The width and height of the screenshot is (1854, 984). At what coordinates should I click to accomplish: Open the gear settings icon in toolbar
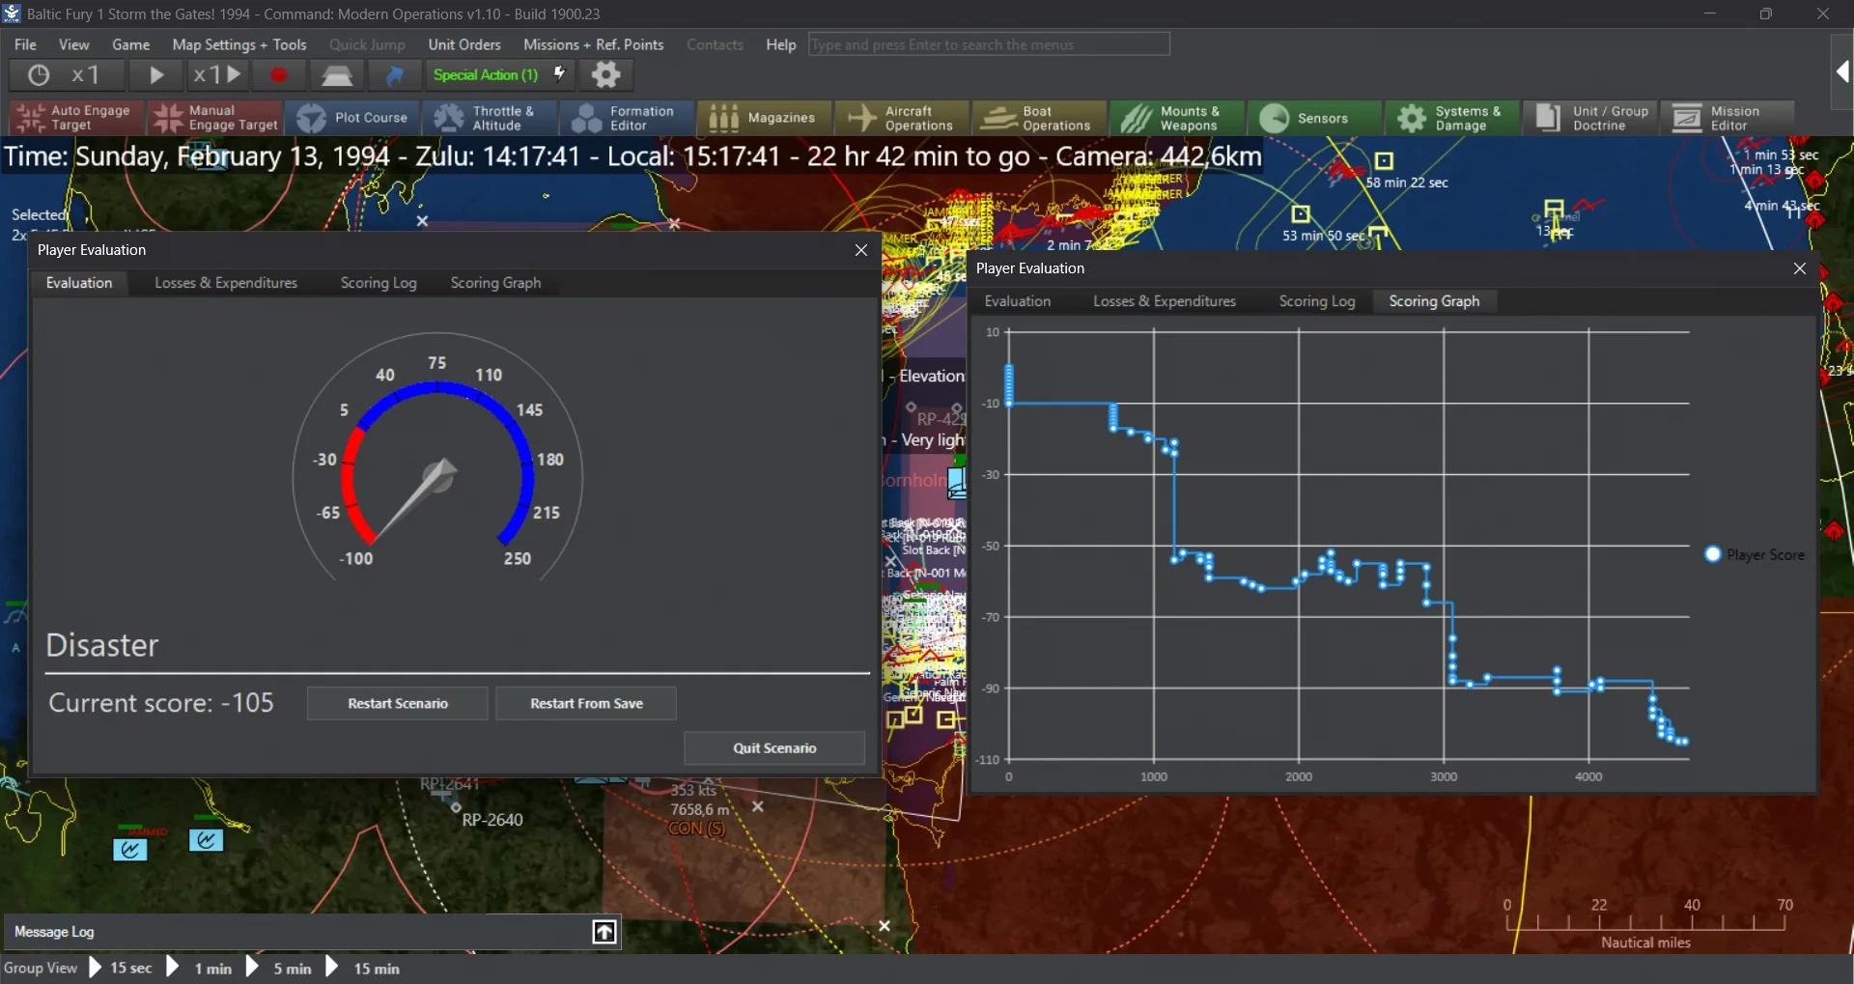[x=605, y=74]
